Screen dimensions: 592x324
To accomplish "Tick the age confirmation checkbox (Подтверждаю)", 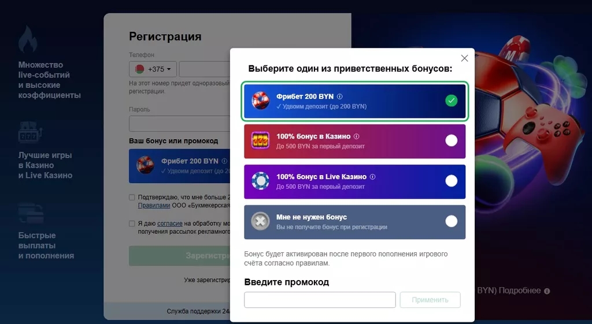I will (x=132, y=198).
